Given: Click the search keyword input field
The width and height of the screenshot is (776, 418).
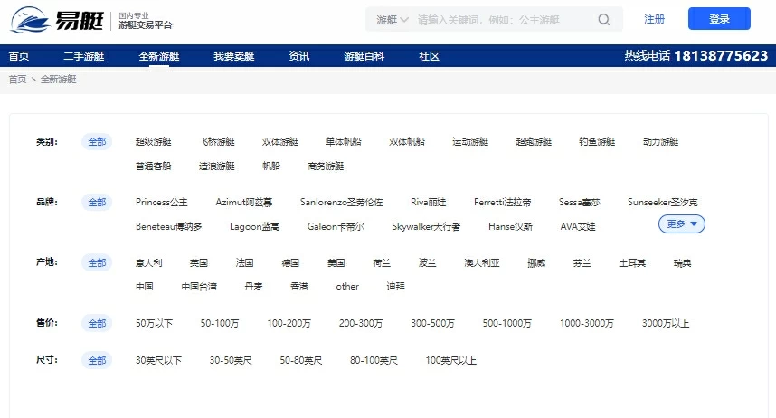Looking at the screenshot, I should [x=502, y=20].
